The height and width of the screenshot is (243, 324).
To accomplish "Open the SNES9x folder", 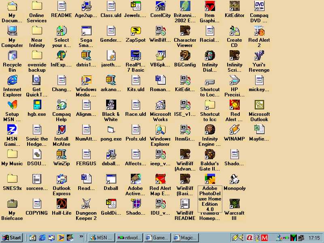I will click(x=12, y=179).
